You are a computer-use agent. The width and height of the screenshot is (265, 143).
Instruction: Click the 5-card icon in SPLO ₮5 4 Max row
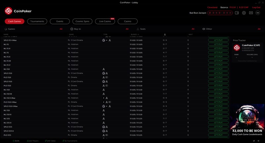coord(104,40)
